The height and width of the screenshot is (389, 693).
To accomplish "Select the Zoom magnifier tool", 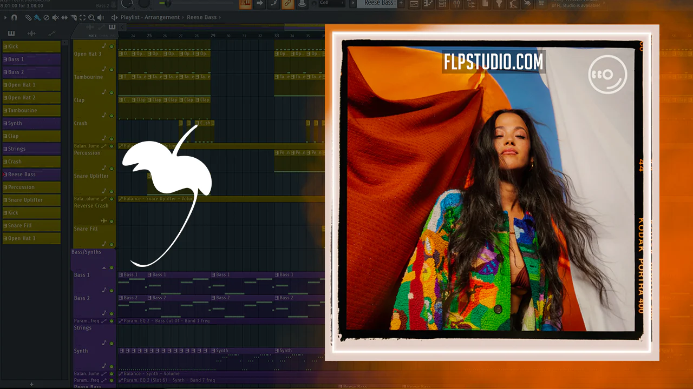I will click(91, 17).
